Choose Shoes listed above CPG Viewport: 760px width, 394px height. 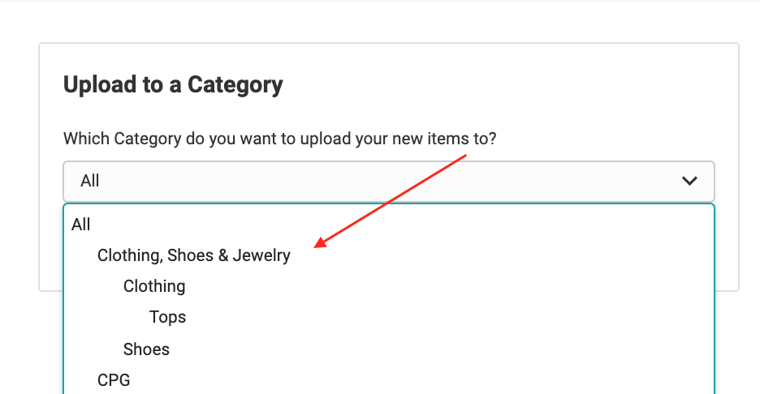[146, 349]
